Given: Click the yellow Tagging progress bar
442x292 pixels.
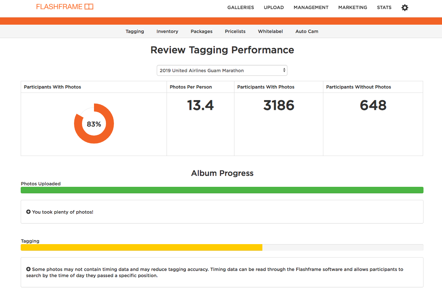Looking at the screenshot, I should click(142, 247).
